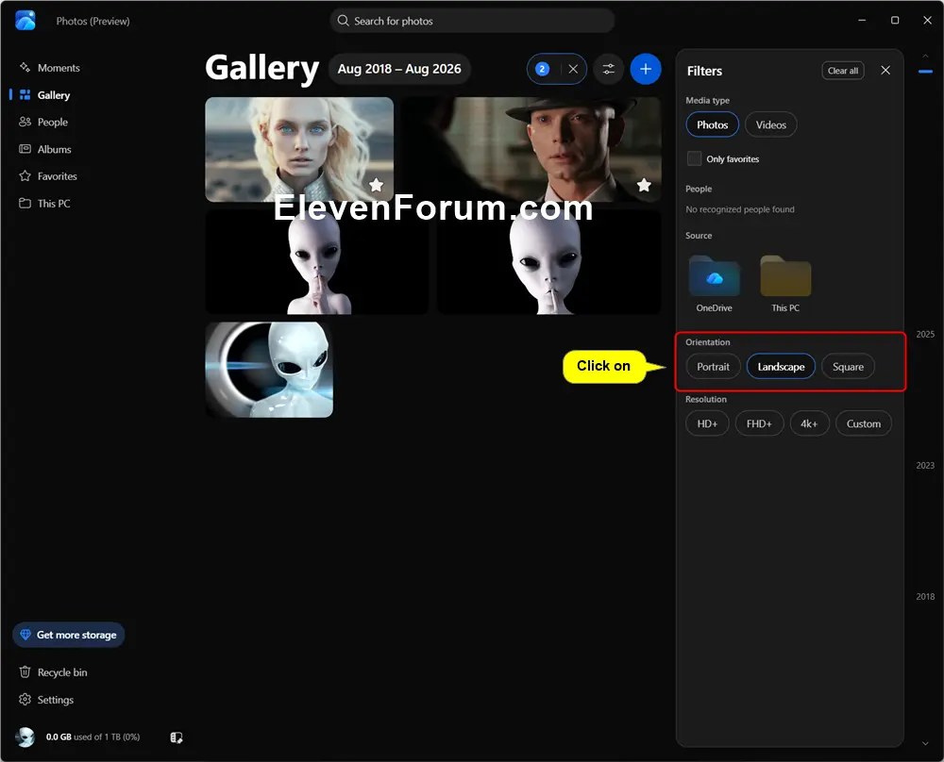This screenshot has height=762, width=944.
Task: Click the account avatar picture
Action: (25, 737)
